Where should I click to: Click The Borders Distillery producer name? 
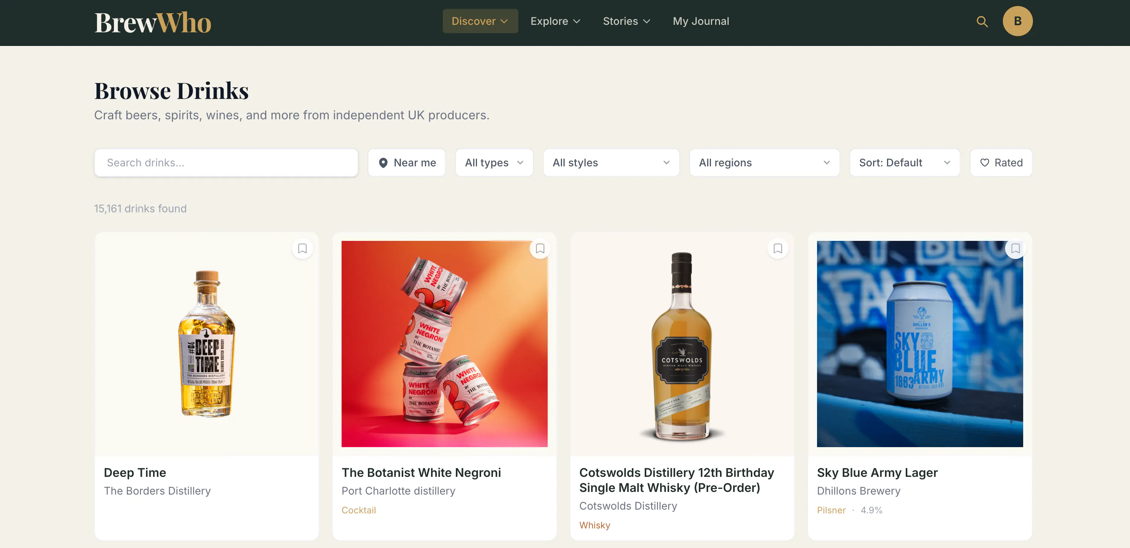(157, 491)
